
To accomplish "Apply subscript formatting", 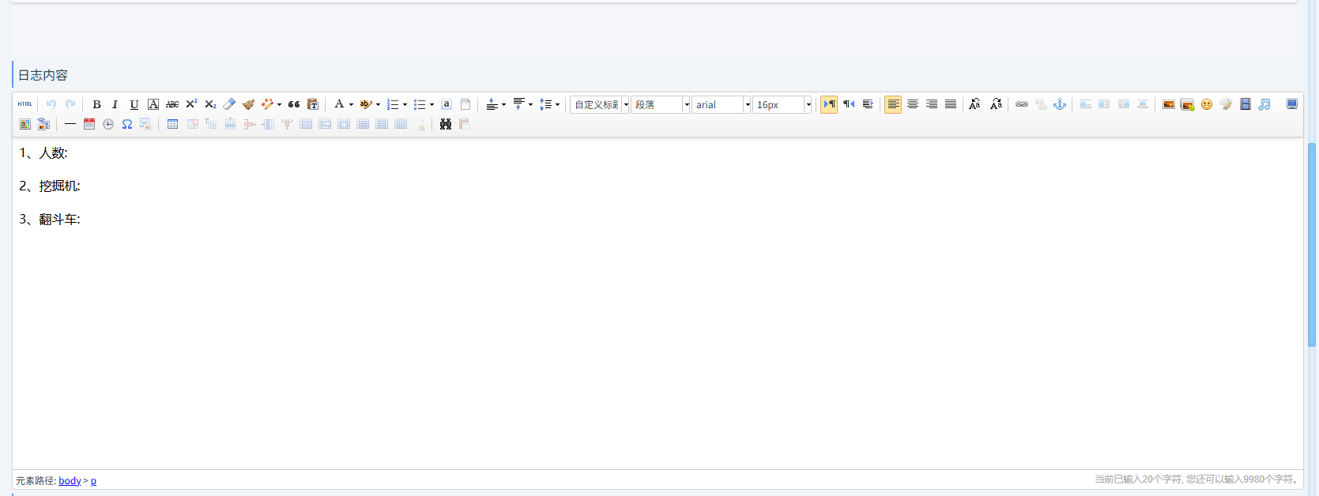I will point(210,104).
